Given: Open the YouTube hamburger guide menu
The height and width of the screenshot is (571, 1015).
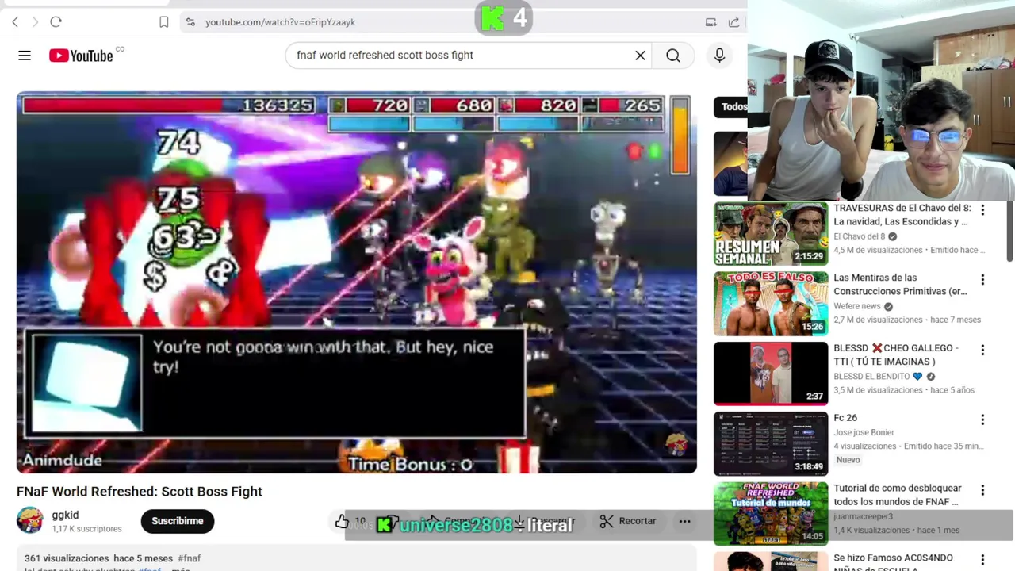Looking at the screenshot, I should pos(25,56).
